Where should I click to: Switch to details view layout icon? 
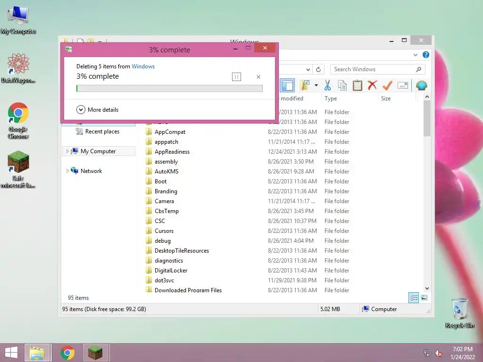click(x=413, y=298)
